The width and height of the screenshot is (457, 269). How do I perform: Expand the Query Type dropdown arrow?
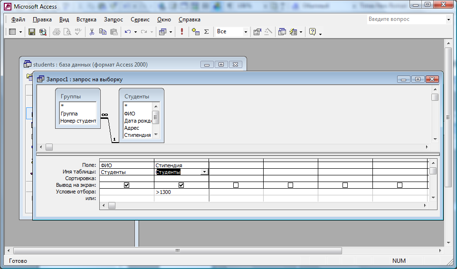click(x=171, y=32)
